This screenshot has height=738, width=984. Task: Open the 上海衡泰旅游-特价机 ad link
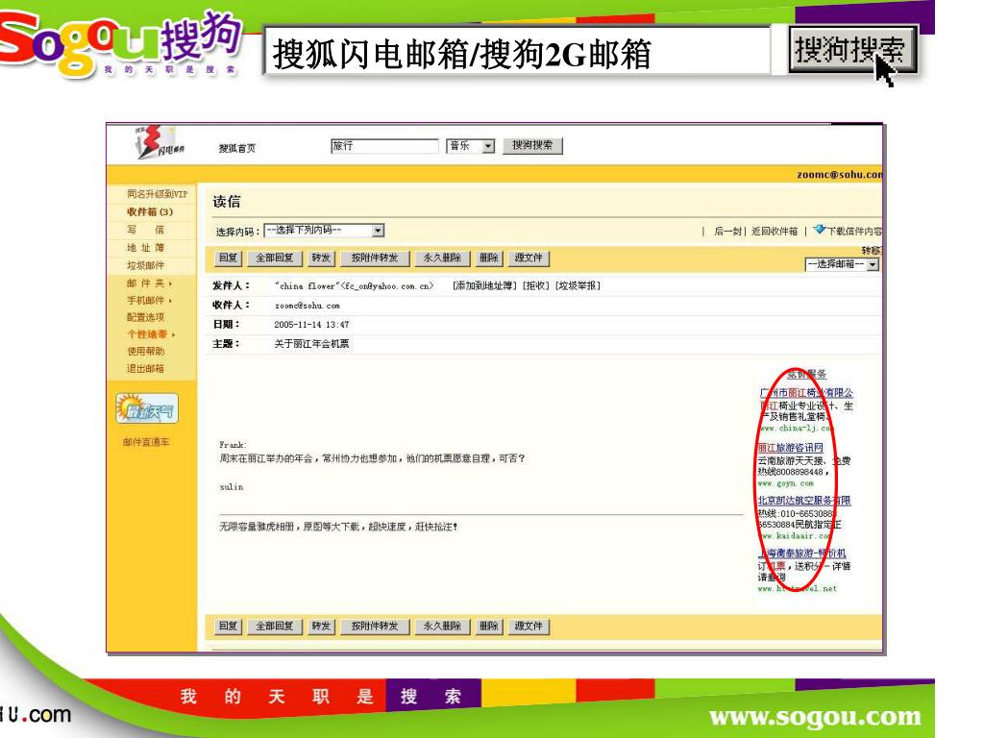(801, 553)
